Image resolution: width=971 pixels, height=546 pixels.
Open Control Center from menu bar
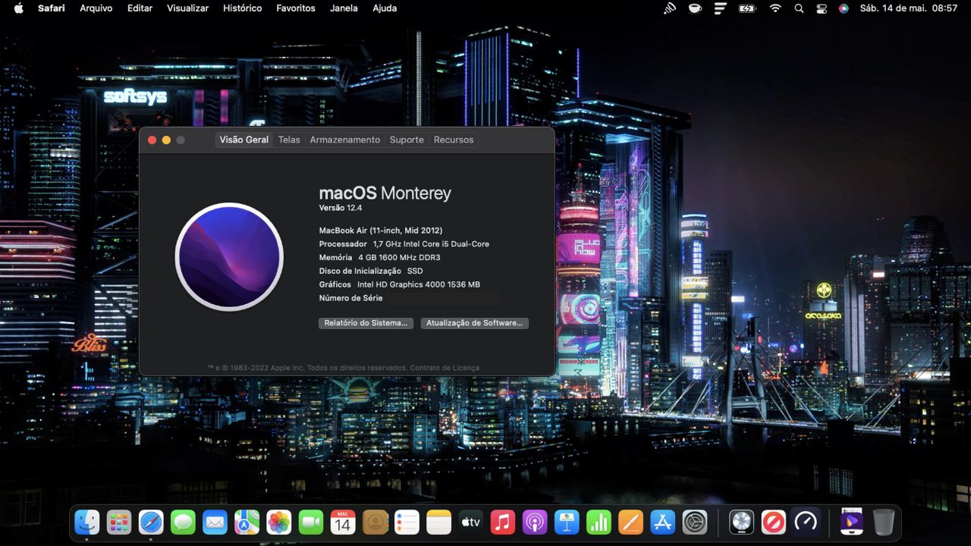[822, 8]
